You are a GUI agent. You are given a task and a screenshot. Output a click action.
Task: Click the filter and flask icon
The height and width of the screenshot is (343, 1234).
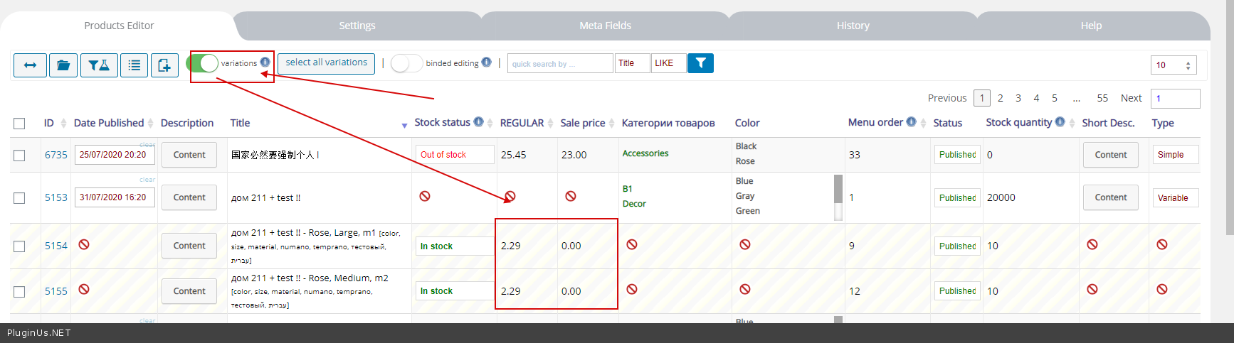click(99, 65)
